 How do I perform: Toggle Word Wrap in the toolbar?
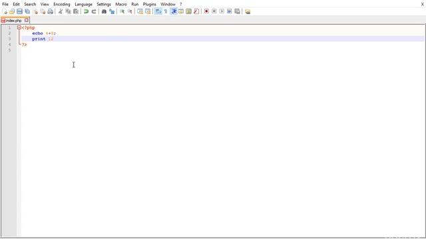[158, 11]
